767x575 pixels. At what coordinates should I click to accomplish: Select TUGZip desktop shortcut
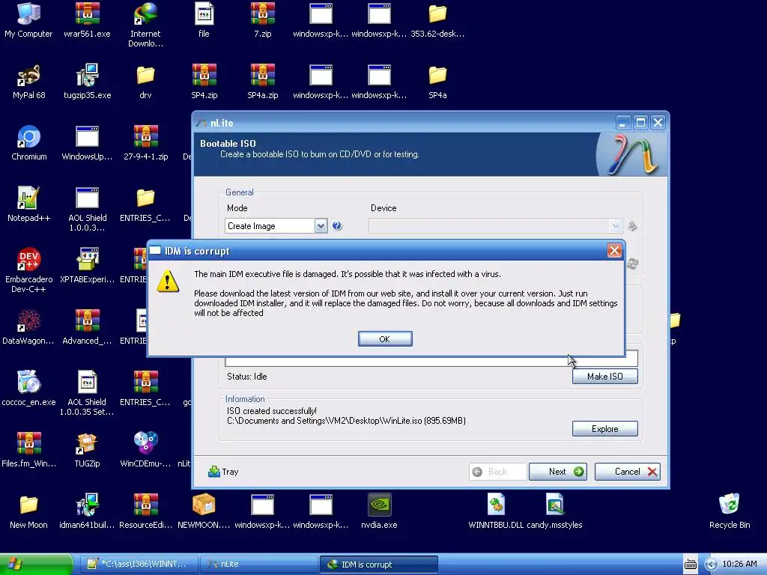click(87, 451)
